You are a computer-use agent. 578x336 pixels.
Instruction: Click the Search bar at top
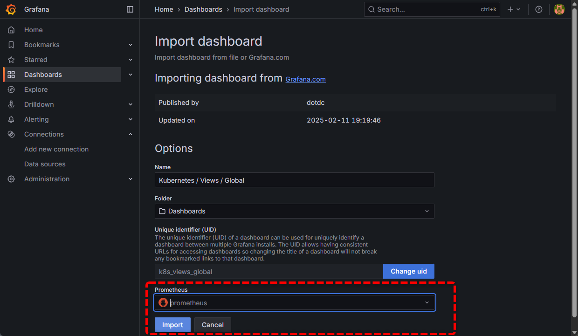coord(432,9)
